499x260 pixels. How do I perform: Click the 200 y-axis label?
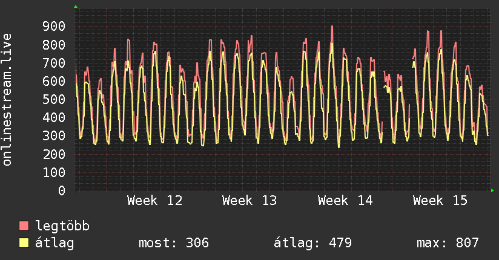(54, 154)
